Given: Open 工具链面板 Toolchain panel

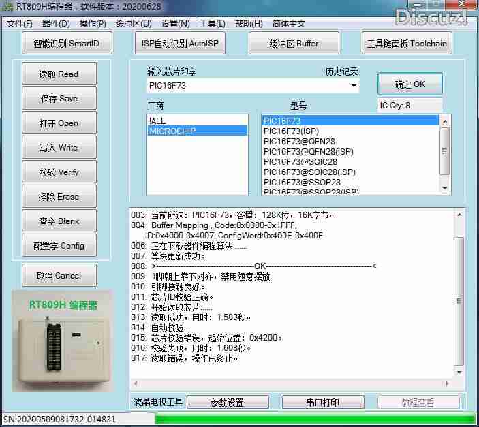Looking at the screenshot, I should point(407,44).
